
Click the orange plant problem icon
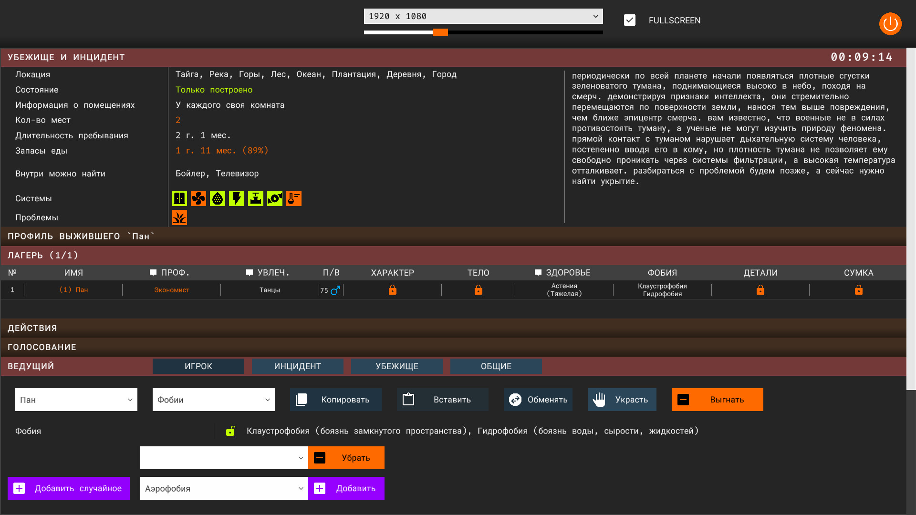click(179, 217)
